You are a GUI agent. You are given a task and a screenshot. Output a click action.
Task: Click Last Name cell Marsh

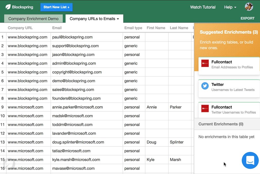[x=180, y=160]
